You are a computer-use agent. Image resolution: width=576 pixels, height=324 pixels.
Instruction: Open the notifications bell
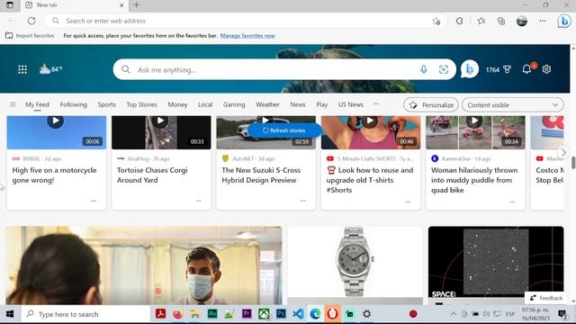(x=526, y=69)
